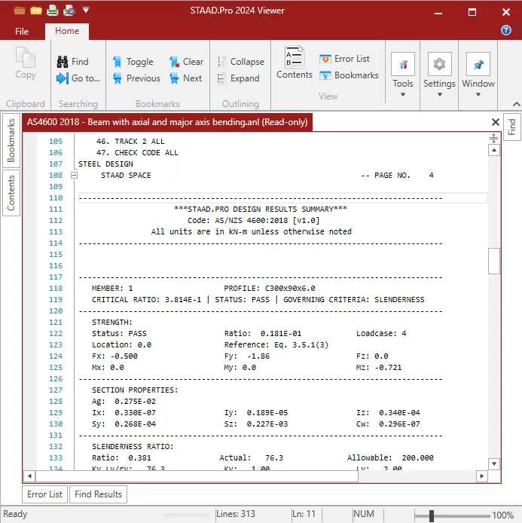Open the Find side panel tab
Screen dimensions: 522x523
(x=511, y=127)
